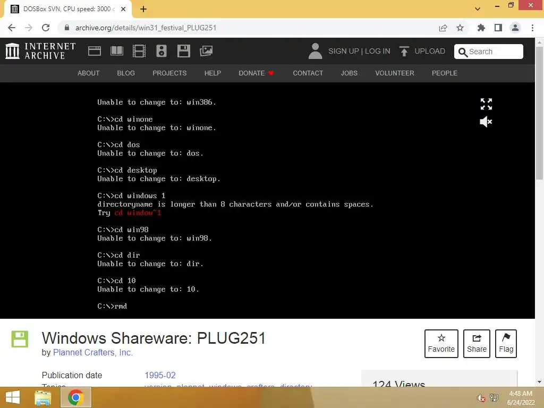Close the DOSBox SVN tab

point(123,9)
